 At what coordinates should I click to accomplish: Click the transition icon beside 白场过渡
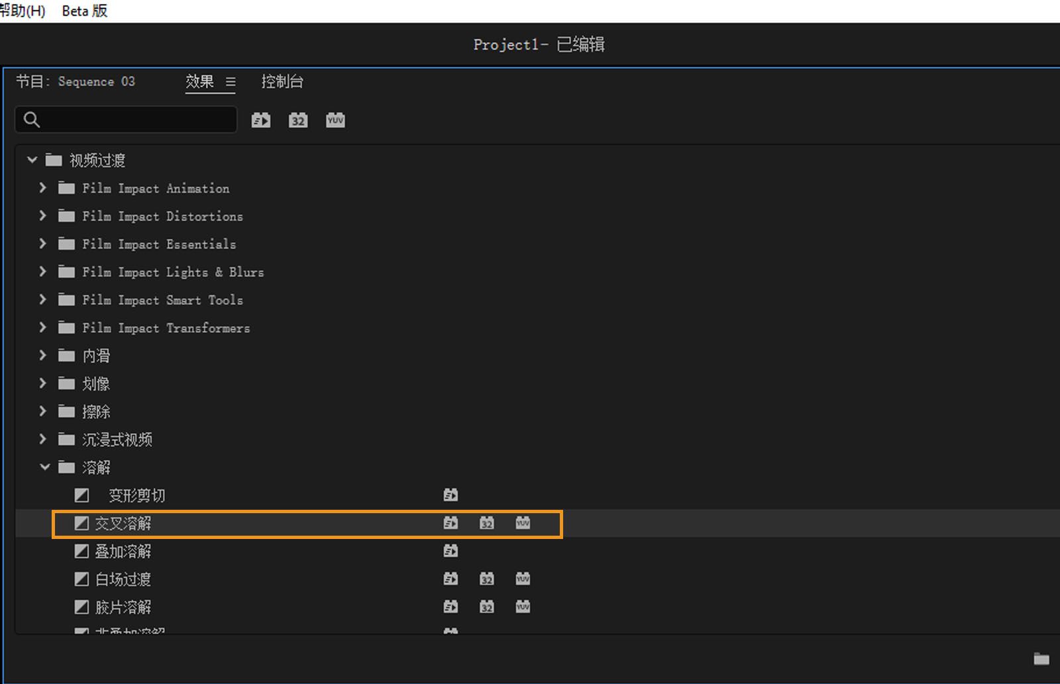coord(81,579)
